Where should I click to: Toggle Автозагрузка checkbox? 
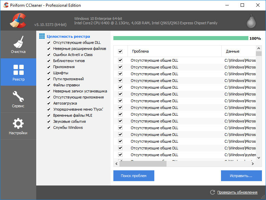tap(49, 103)
